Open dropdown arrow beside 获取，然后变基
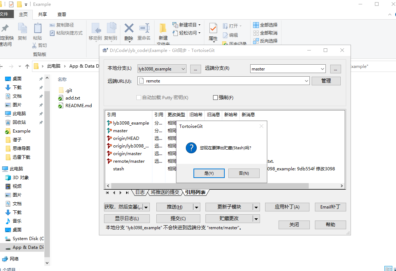The width and height of the screenshot is (396, 271). coord(146,207)
